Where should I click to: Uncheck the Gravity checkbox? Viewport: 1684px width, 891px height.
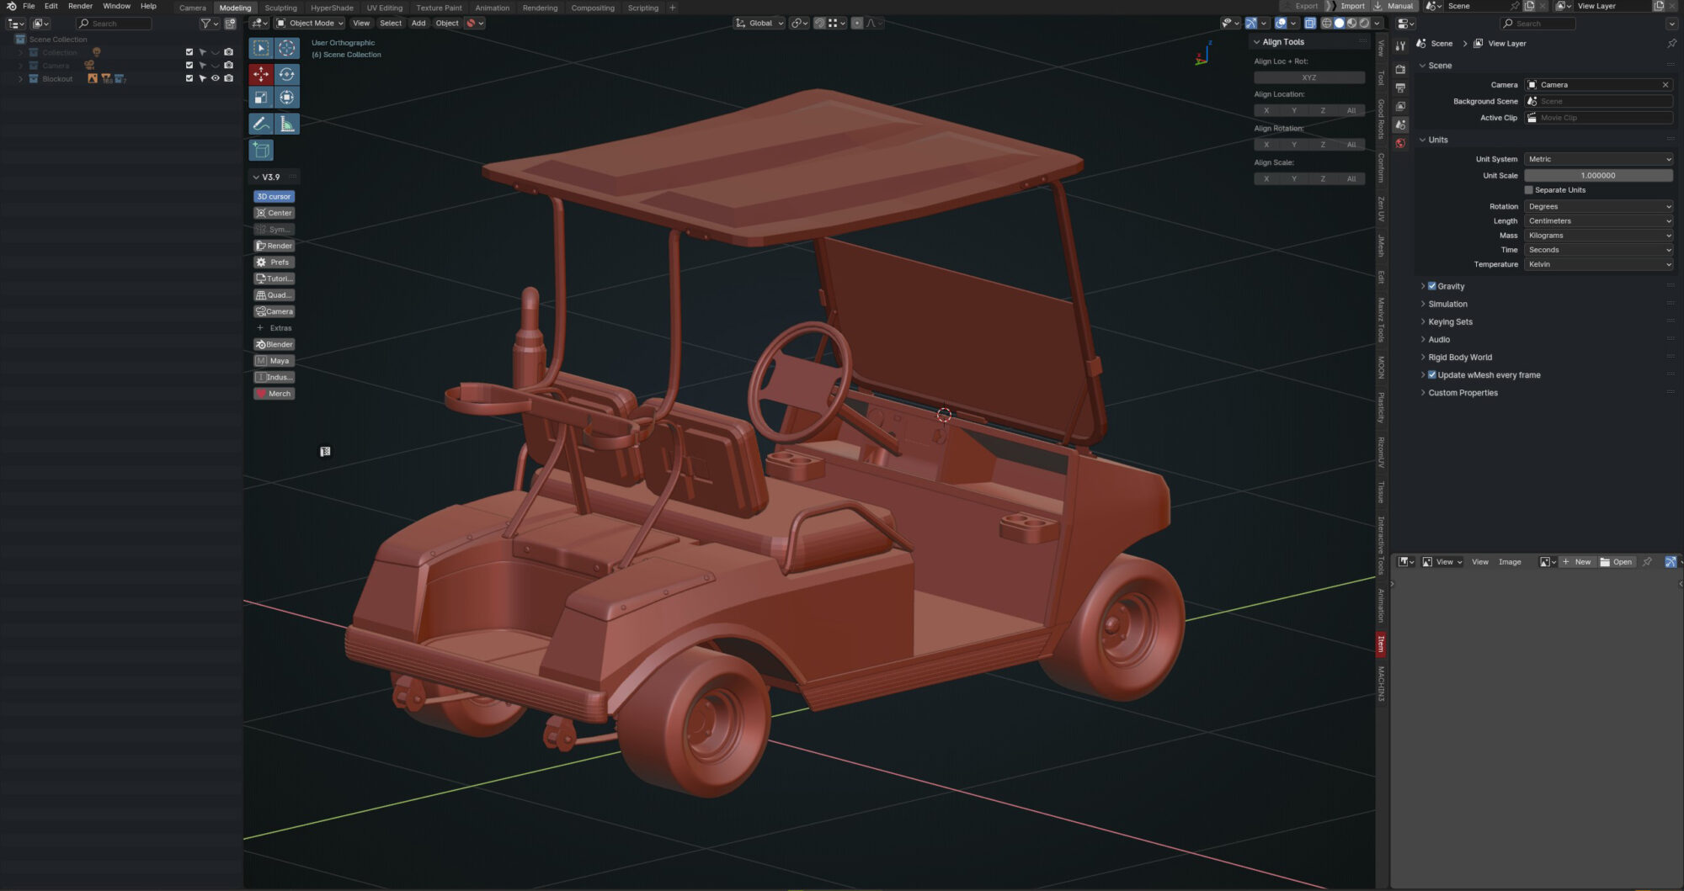point(1431,286)
